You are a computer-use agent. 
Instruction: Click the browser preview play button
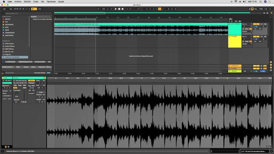(x=3, y=62)
